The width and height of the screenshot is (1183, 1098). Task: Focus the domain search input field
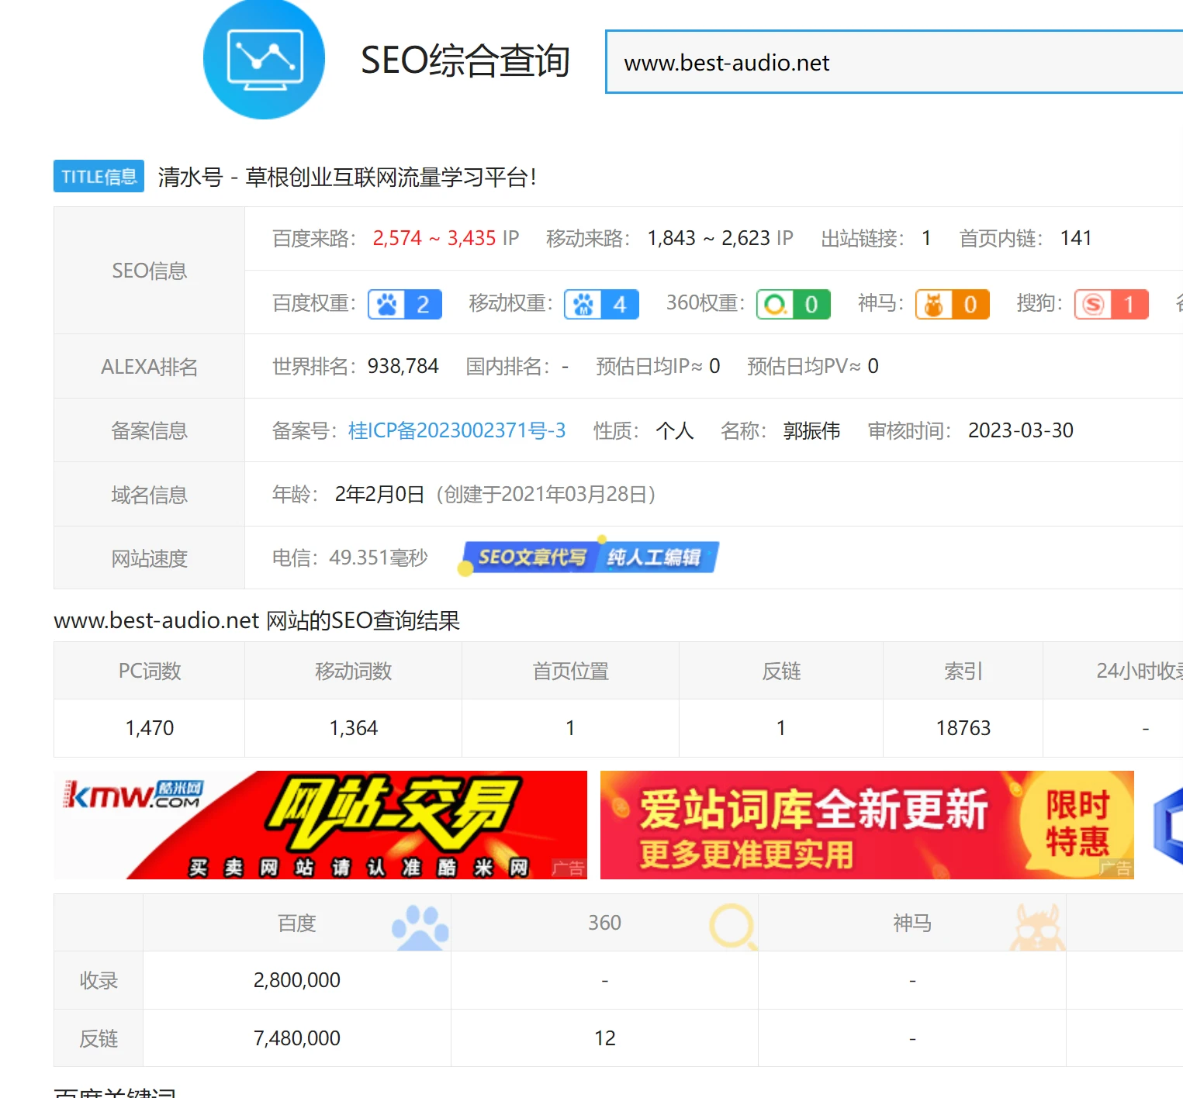click(892, 62)
